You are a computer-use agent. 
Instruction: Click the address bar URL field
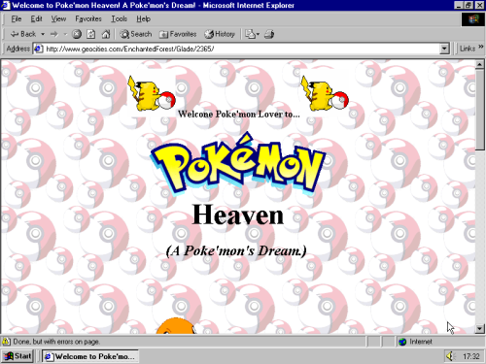tap(242, 49)
